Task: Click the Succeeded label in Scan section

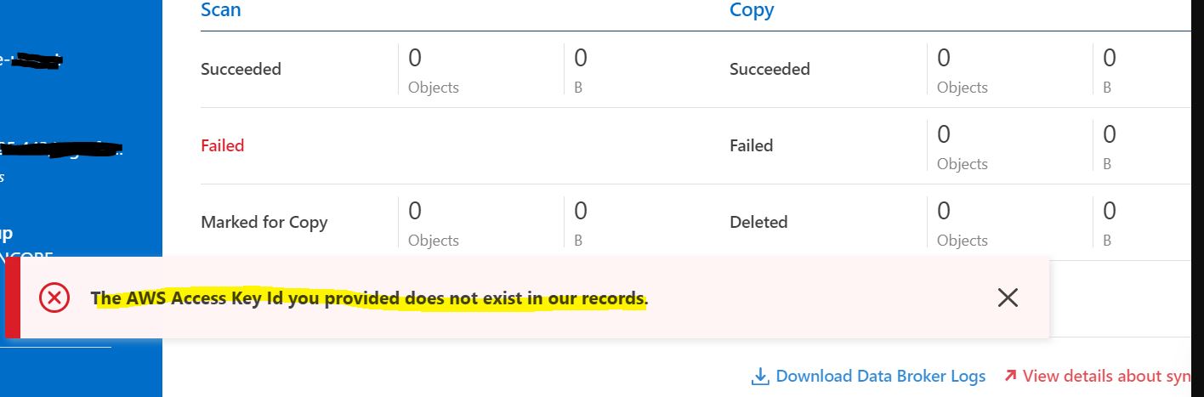Action: pyautogui.click(x=241, y=69)
